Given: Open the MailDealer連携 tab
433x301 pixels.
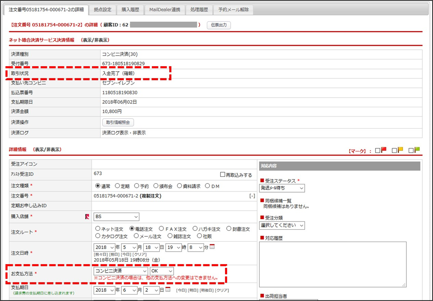Looking at the screenshot, I should [165, 10].
